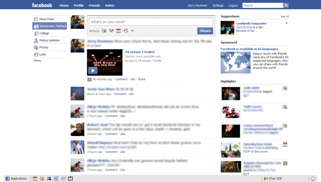The width and height of the screenshot is (321, 182).
Task: Open the black M application in the bottom bar
Action: pos(71,179)
